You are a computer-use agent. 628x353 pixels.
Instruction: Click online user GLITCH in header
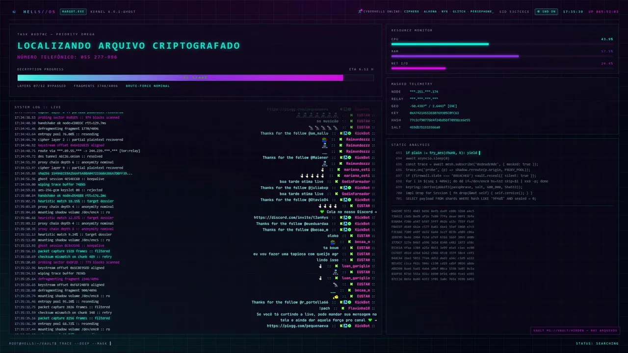tap(459, 11)
